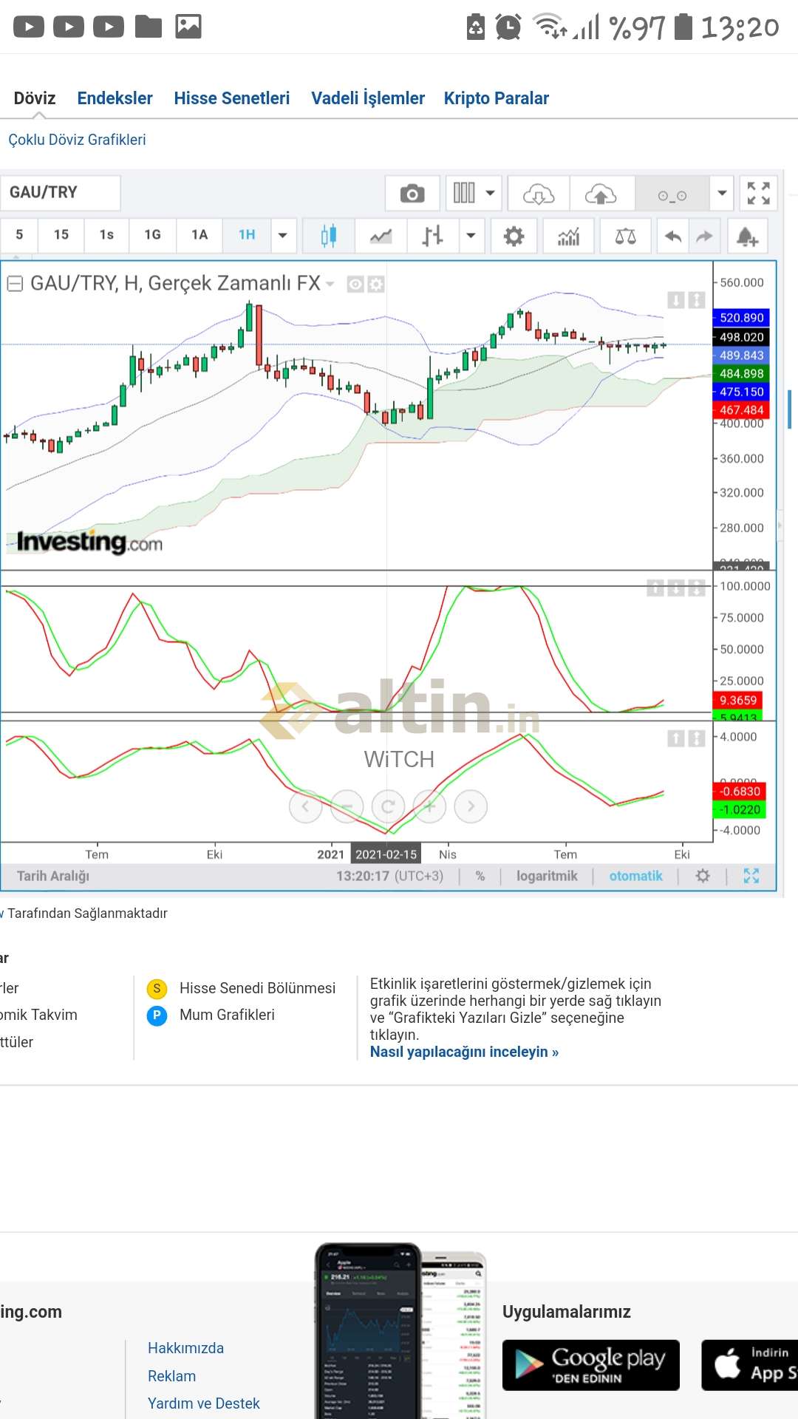Select the 1G daily timeframe

tap(153, 235)
